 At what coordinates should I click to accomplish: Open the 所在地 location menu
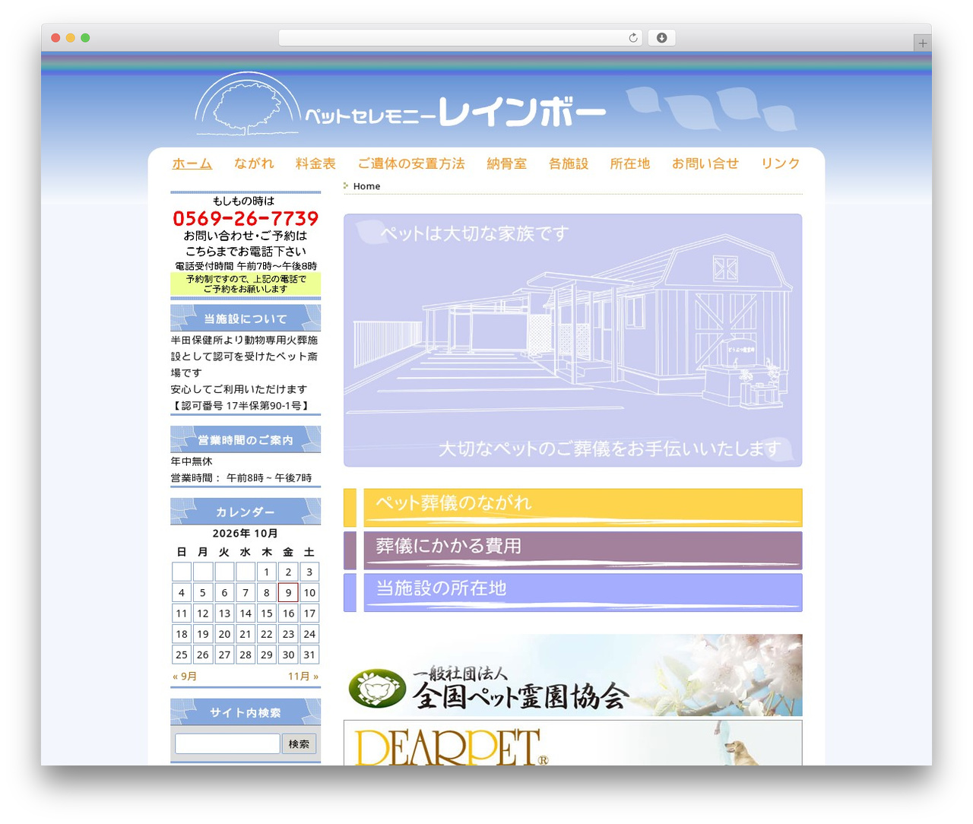tap(630, 163)
